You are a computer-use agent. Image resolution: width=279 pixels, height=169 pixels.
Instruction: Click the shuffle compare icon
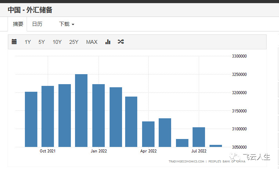click(x=121, y=42)
